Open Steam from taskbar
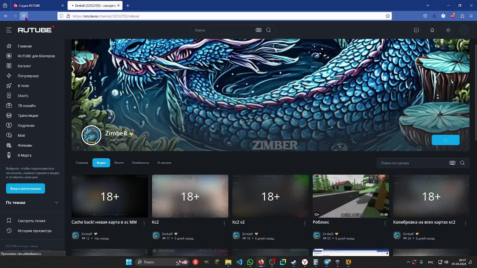The width and height of the screenshot is (477, 268). [x=294, y=262]
